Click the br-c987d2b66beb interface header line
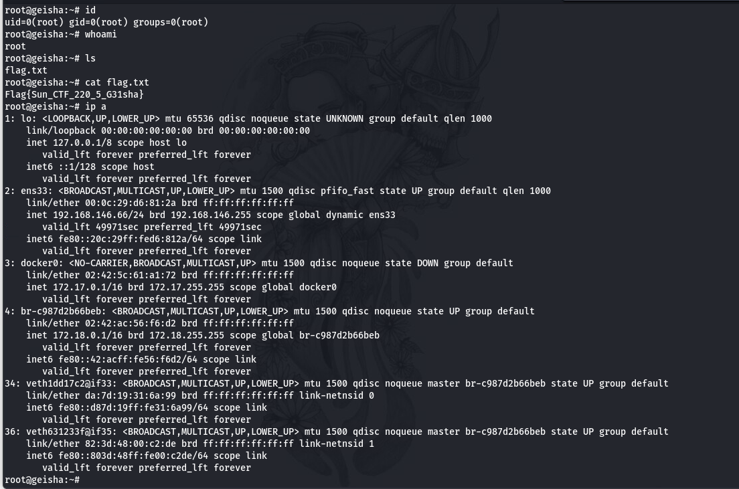The height and width of the screenshot is (489, 739). coord(270,311)
